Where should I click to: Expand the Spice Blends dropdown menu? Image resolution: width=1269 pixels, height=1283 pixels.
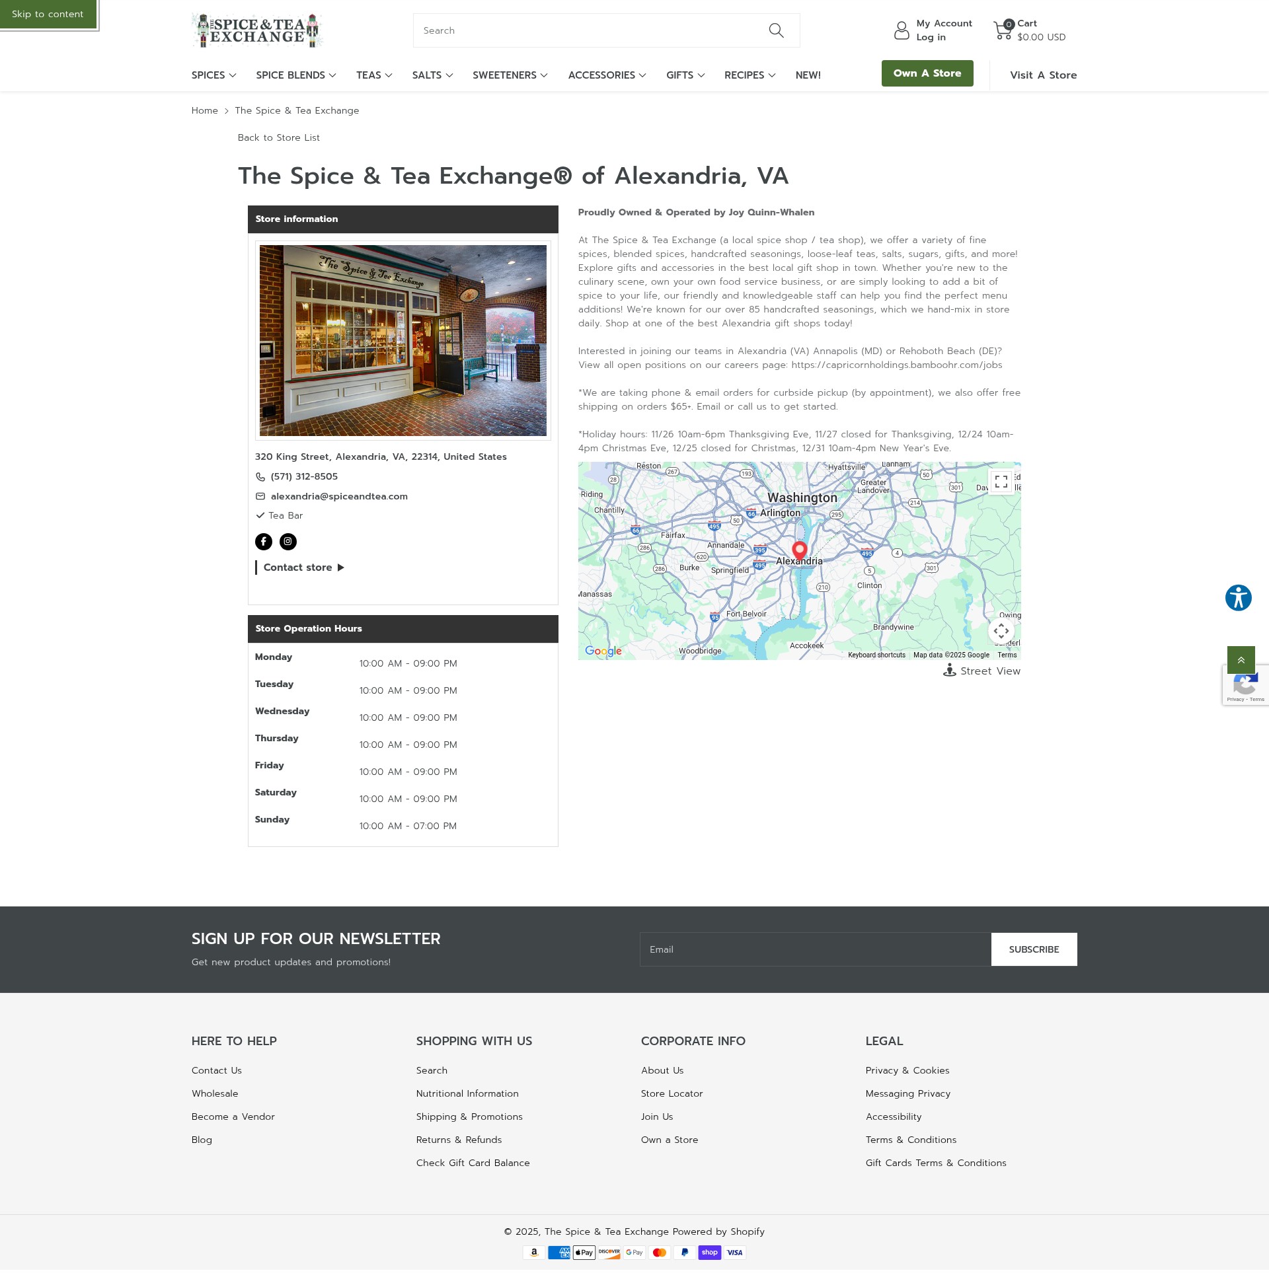(x=295, y=75)
